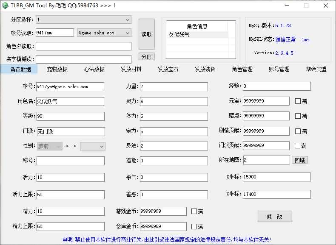The image size is (336, 245).
Task: Click the 帐号 field with 9417ym@game.sohu.com
Action: click(70, 87)
